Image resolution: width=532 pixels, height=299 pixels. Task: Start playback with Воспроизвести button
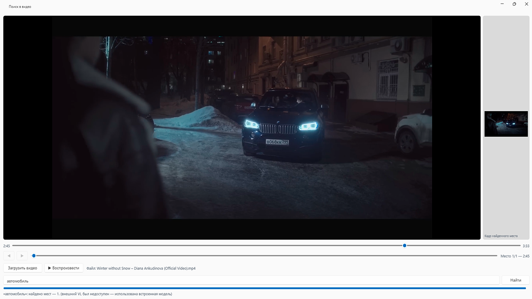pyautogui.click(x=64, y=268)
